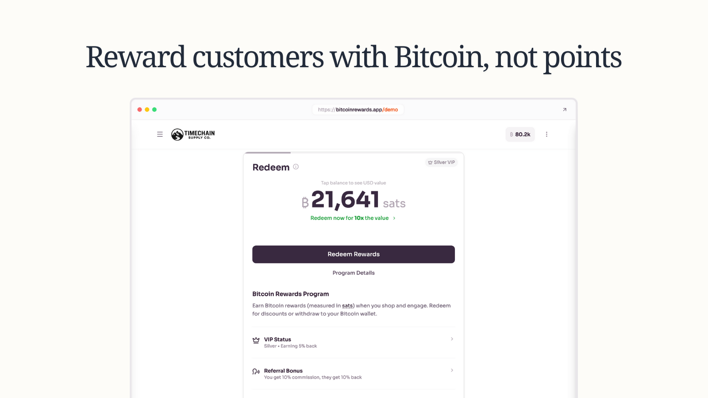Click the Silver VIP badge
The width and height of the screenshot is (708, 398).
click(x=441, y=162)
